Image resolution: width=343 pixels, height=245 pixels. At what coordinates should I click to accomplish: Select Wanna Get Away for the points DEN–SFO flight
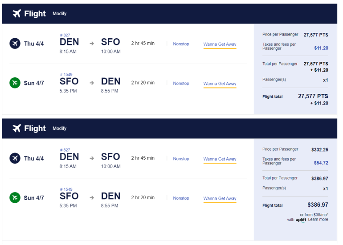pyautogui.click(x=220, y=44)
